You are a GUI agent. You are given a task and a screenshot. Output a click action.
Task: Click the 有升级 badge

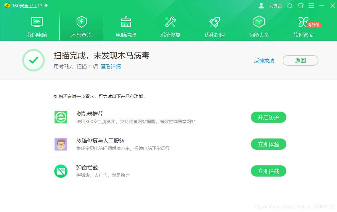314,25
